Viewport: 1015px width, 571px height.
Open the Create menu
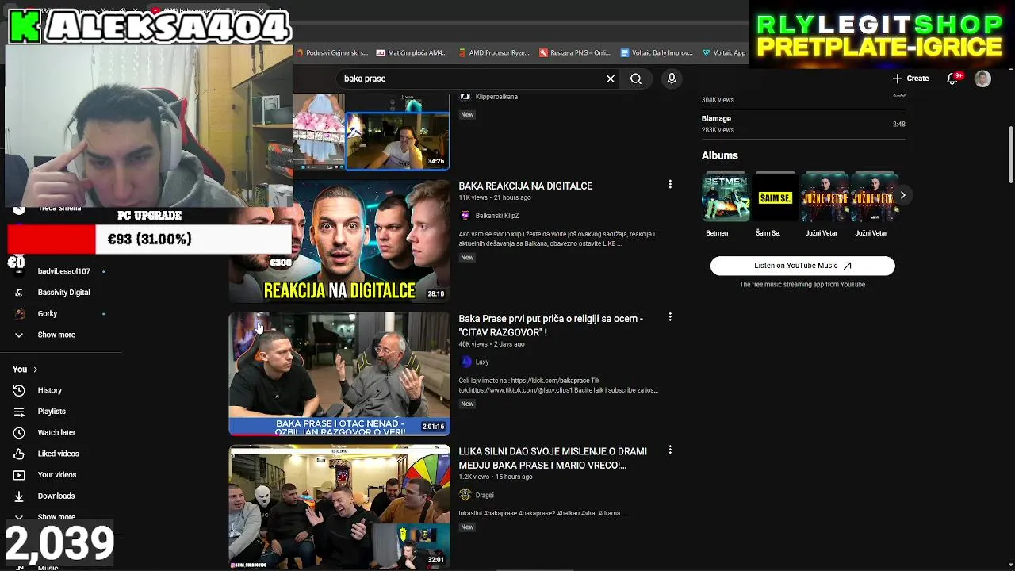tap(910, 79)
